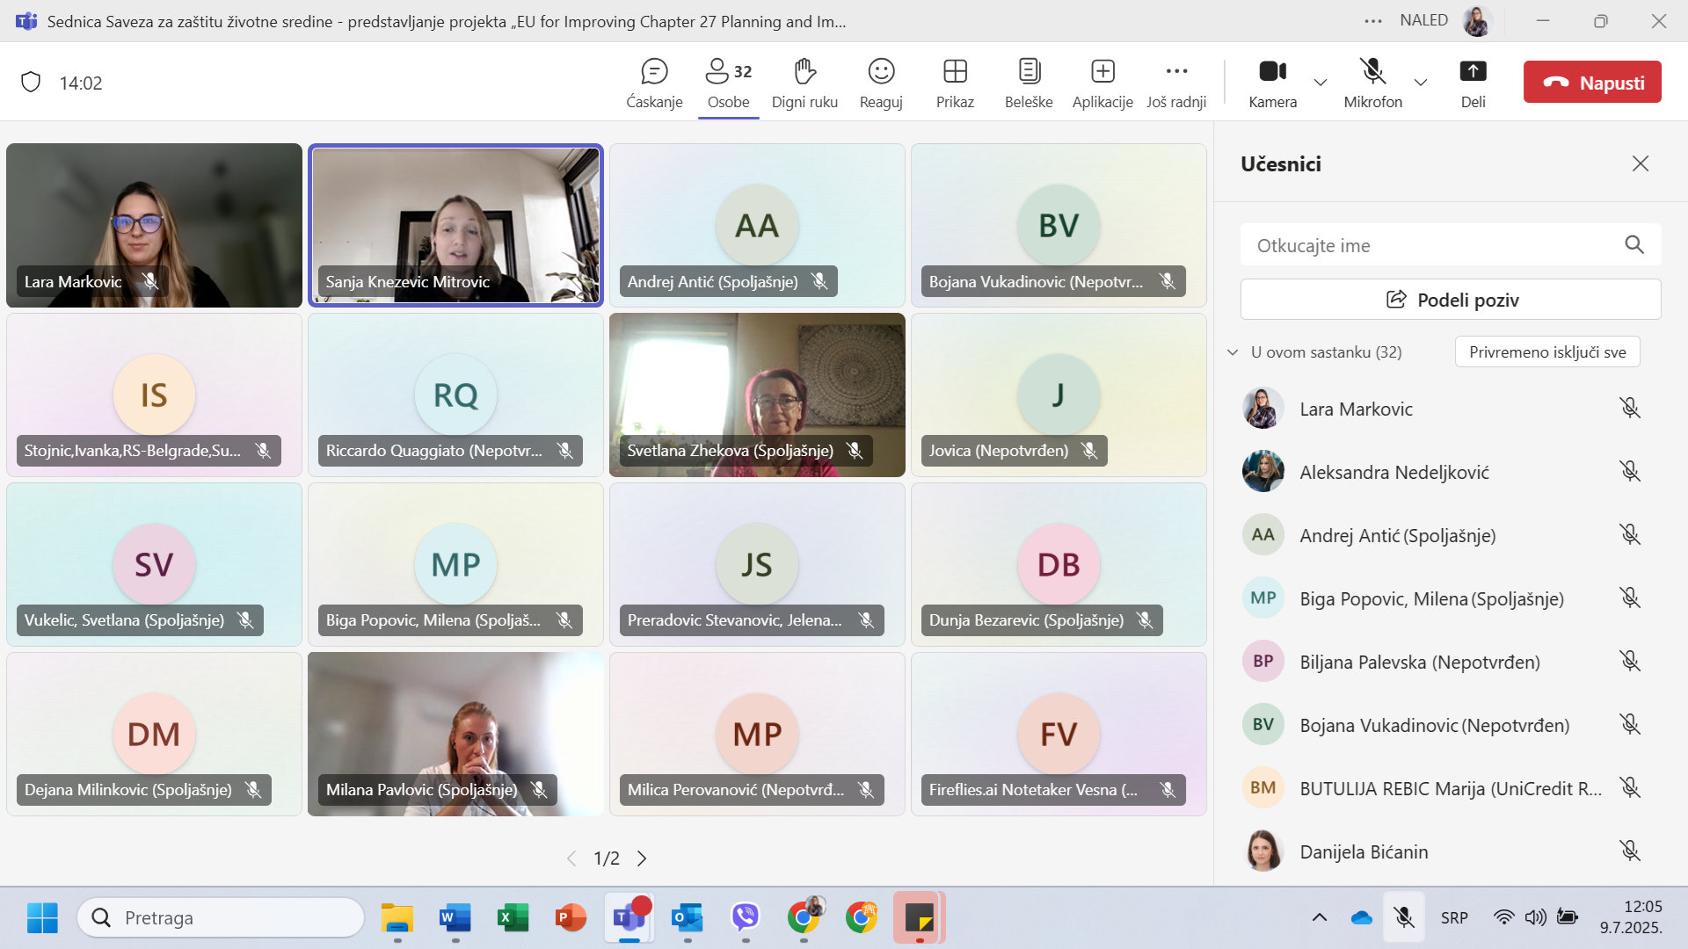Open NALED profile avatar

click(1476, 21)
